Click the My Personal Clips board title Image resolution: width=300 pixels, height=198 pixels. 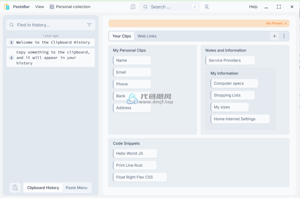coord(129,50)
